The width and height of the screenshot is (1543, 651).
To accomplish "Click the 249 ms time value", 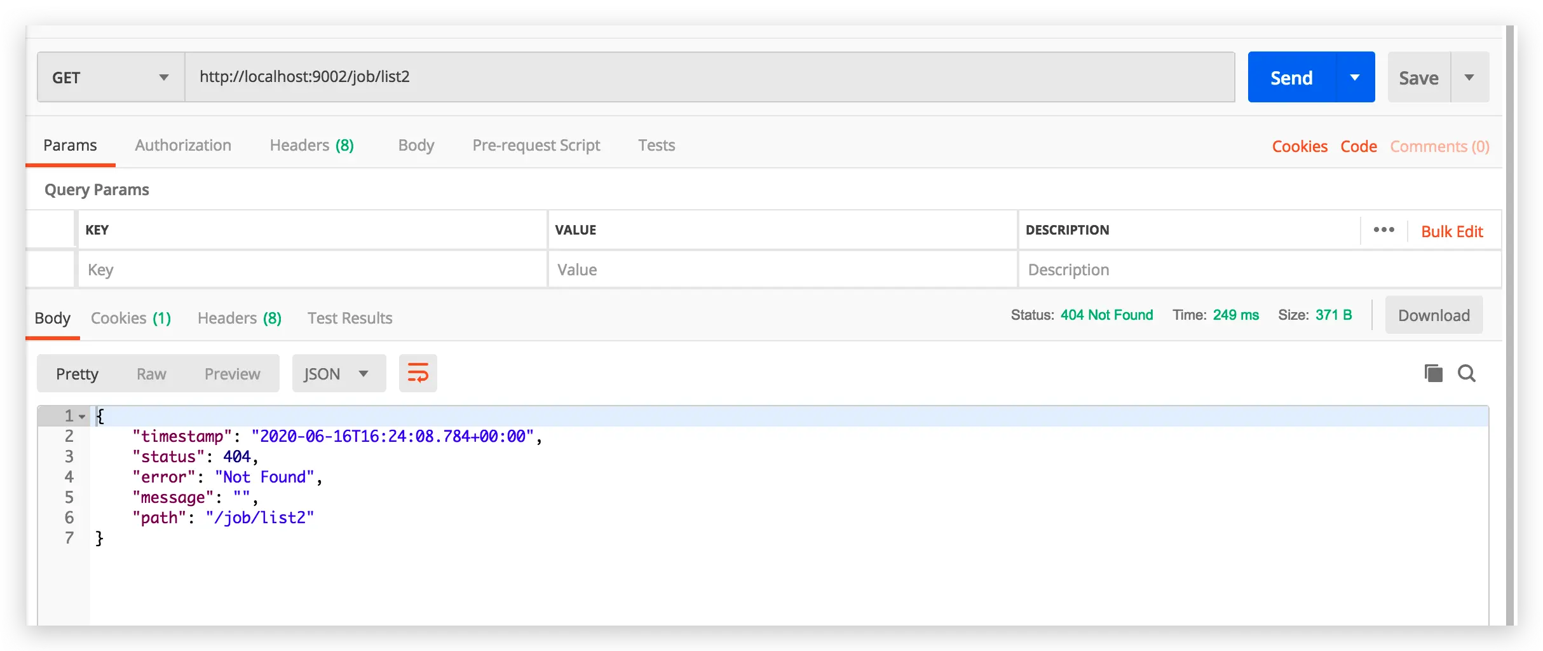I will tap(1235, 315).
